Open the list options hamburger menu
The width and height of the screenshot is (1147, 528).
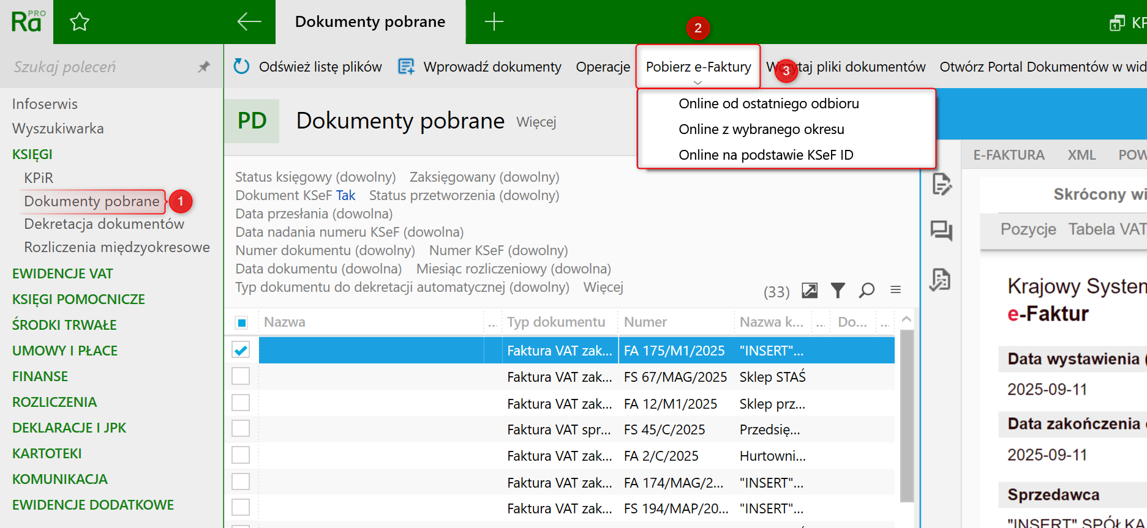(895, 289)
